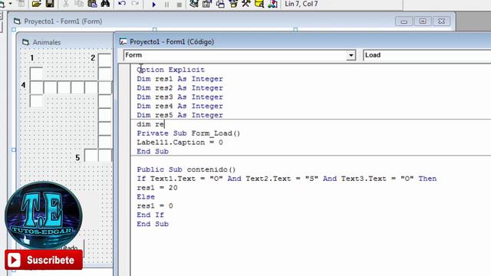Start the program with the play icon

pyautogui.click(x=153, y=5)
